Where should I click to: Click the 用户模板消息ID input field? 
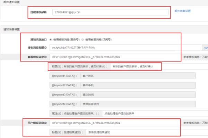pos(115,123)
